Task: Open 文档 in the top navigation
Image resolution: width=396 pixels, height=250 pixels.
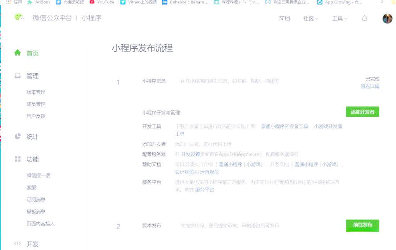Action: (x=284, y=18)
